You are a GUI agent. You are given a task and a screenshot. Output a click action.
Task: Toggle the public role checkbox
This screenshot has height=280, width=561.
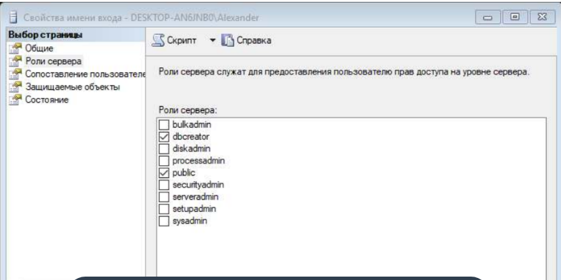click(x=164, y=173)
